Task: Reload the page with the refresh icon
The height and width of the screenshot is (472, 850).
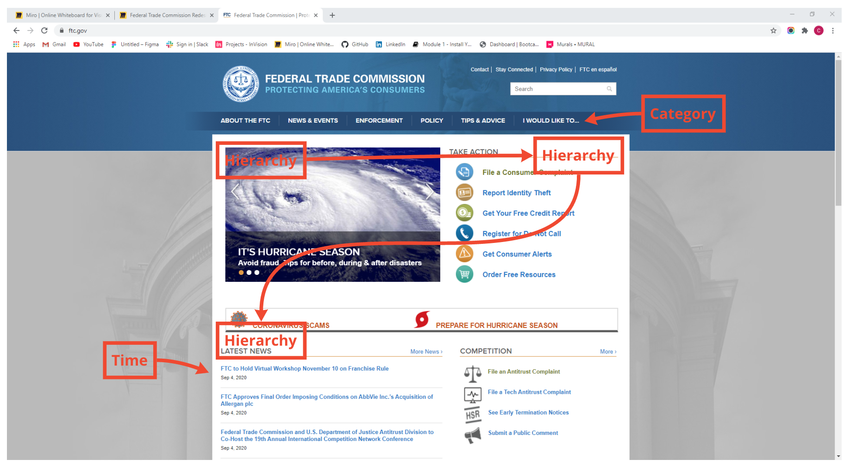Action: [44, 31]
